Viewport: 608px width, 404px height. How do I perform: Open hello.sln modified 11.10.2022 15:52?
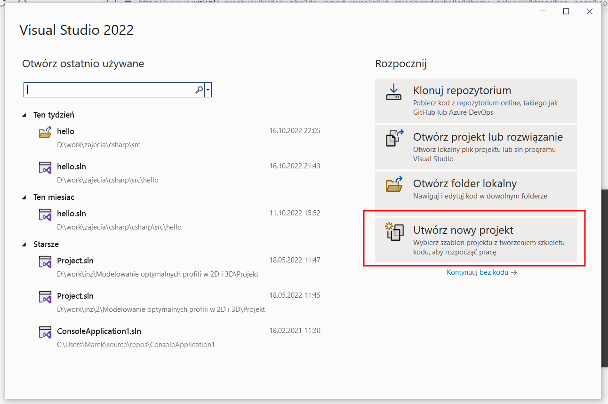tap(72, 214)
